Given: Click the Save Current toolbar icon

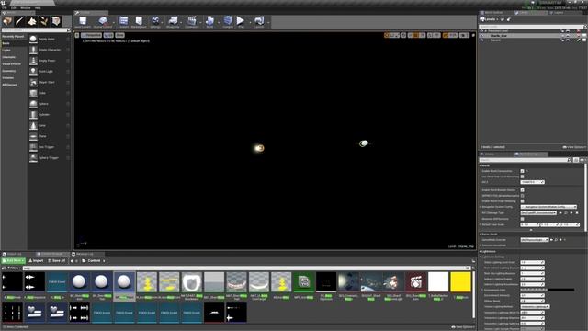Looking at the screenshot, I should [x=83, y=22].
